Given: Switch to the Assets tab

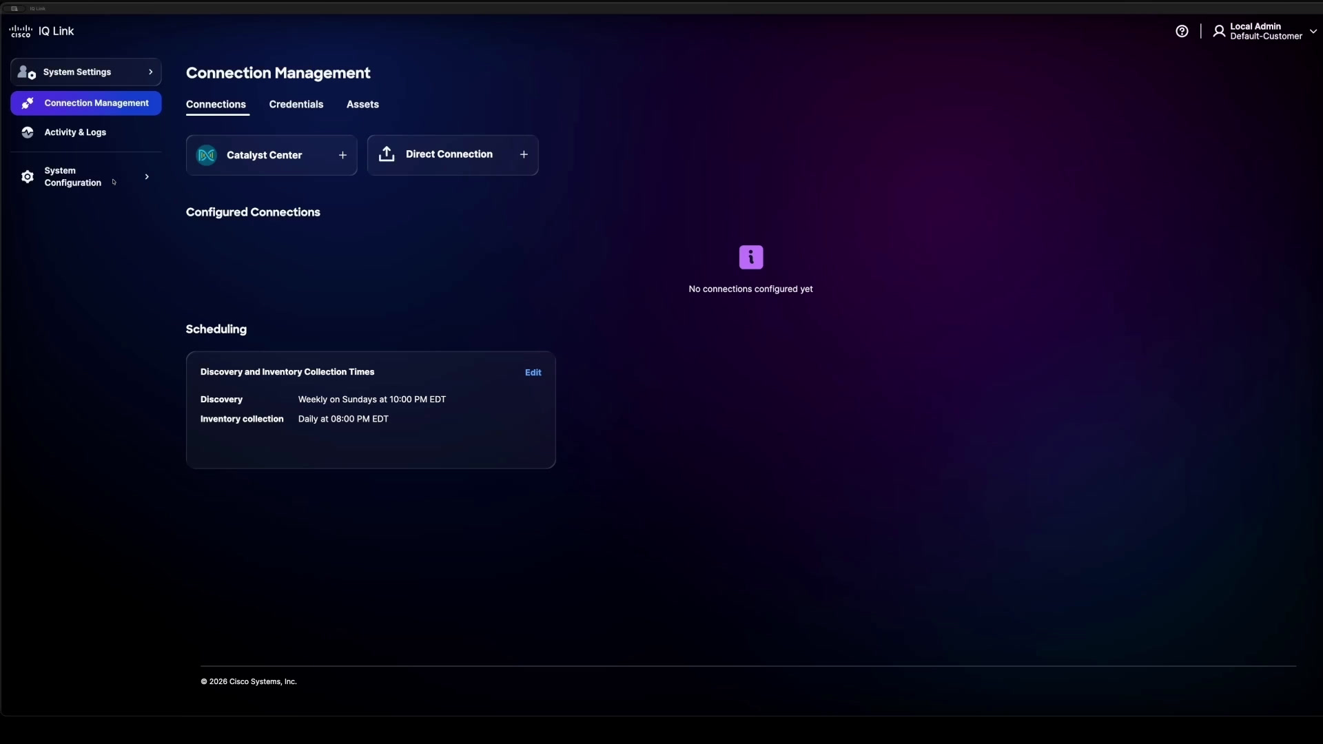Looking at the screenshot, I should click(362, 105).
